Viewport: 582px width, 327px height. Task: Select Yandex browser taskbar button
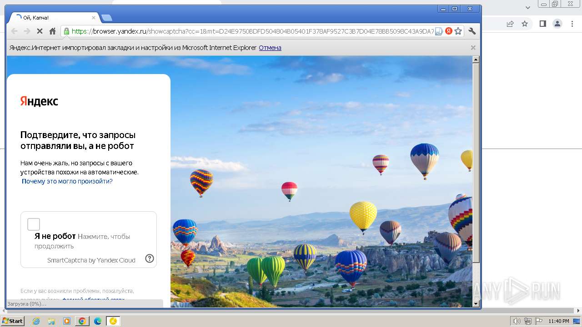(x=113, y=321)
